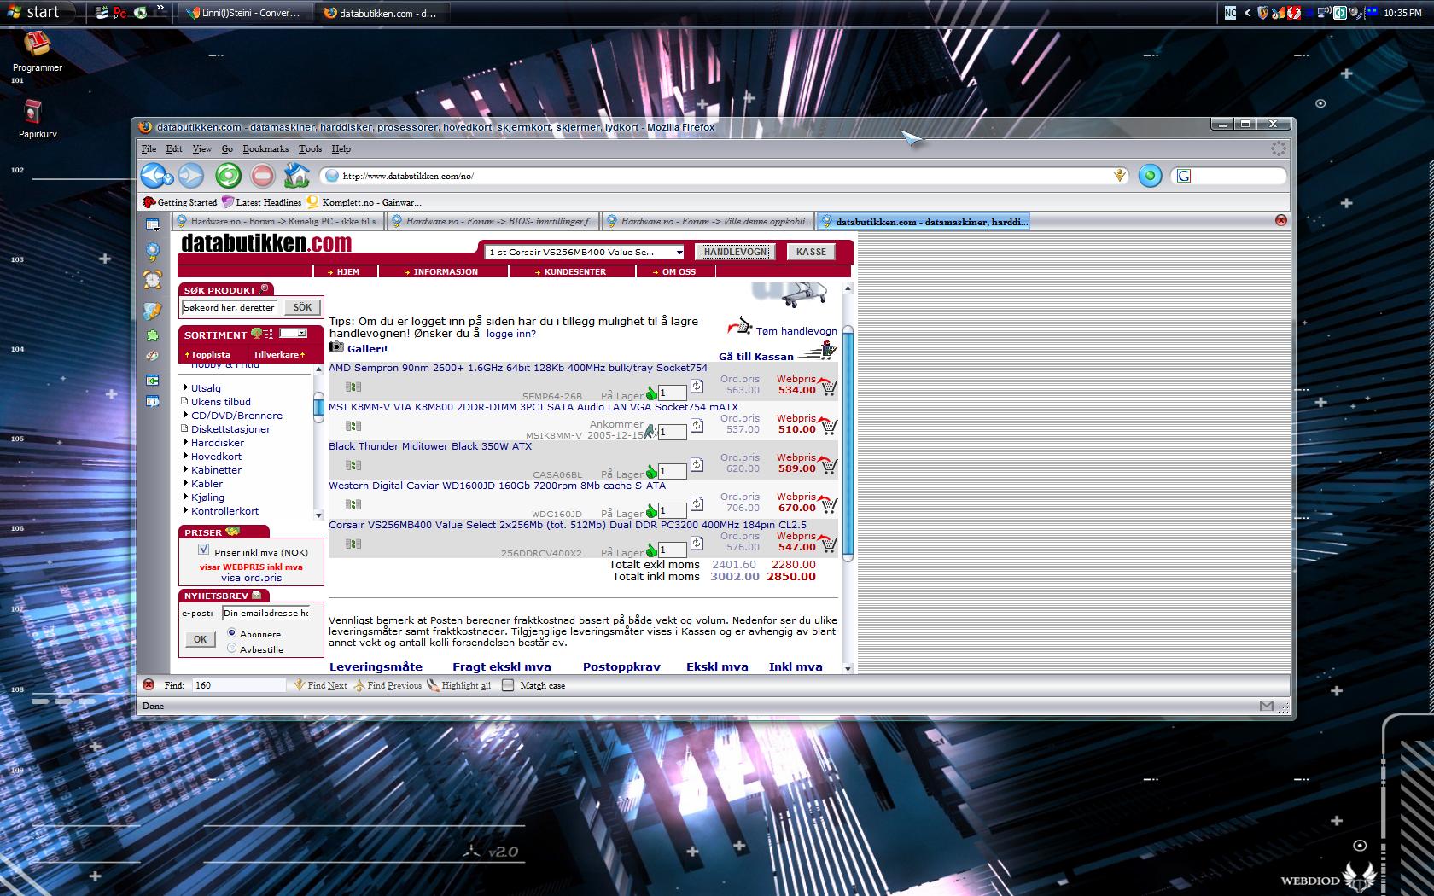Open Programmer desktop folder icon
Viewport: 1434px width, 896px height.
[37, 44]
